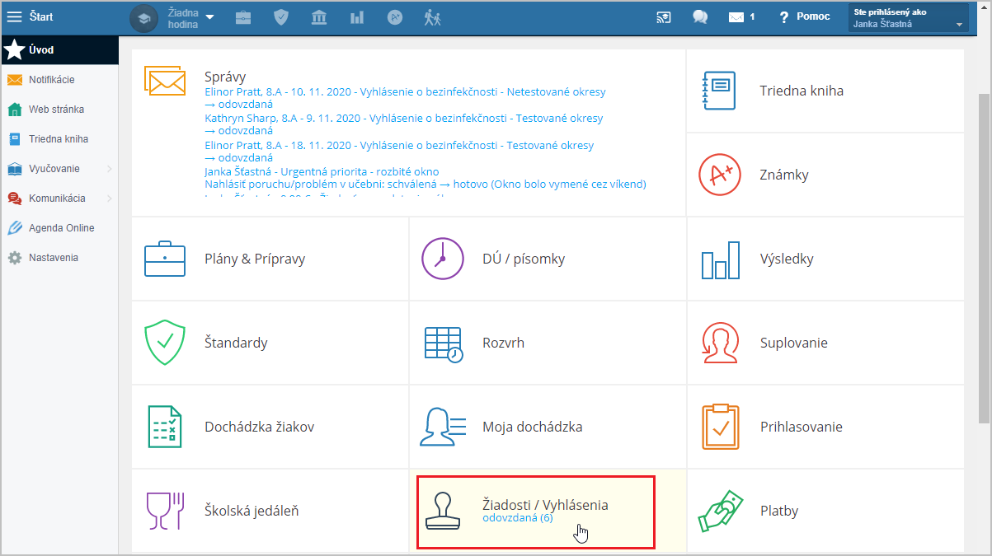
Task: Open Web stránka in the sidebar
Action: pyautogui.click(x=59, y=110)
